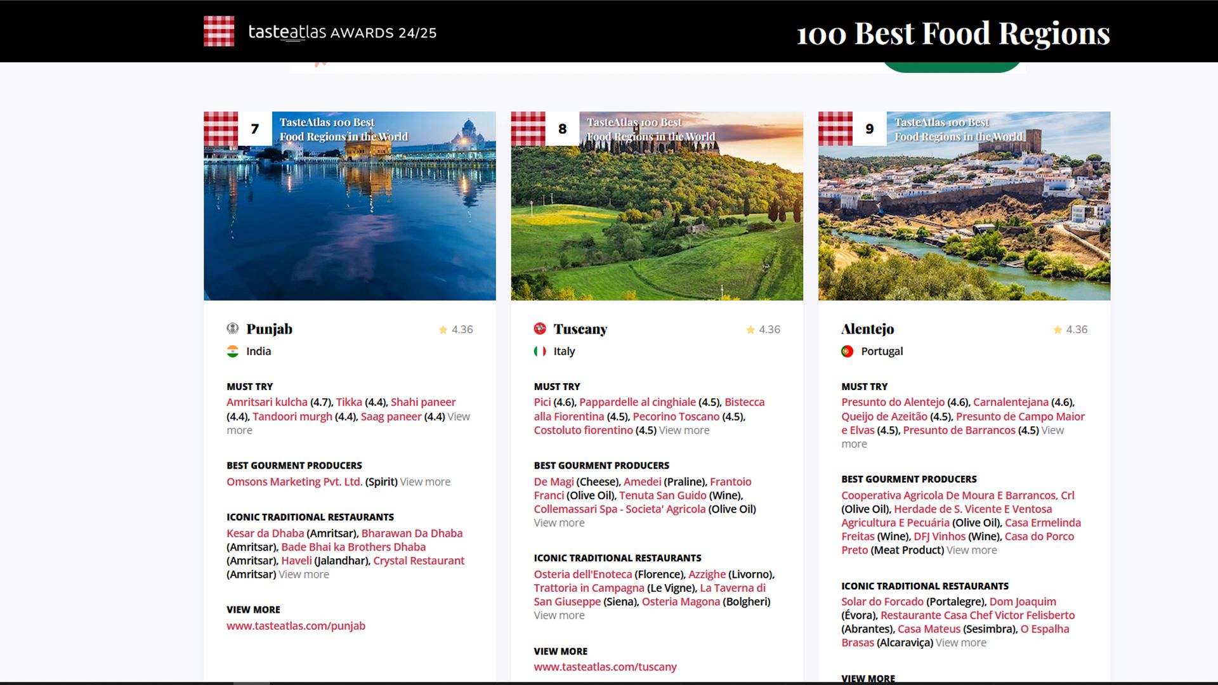The width and height of the screenshot is (1218, 685).
Task: Open Cooperativa Agricola De Moura E Barrancos link
Action: coord(957,496)
